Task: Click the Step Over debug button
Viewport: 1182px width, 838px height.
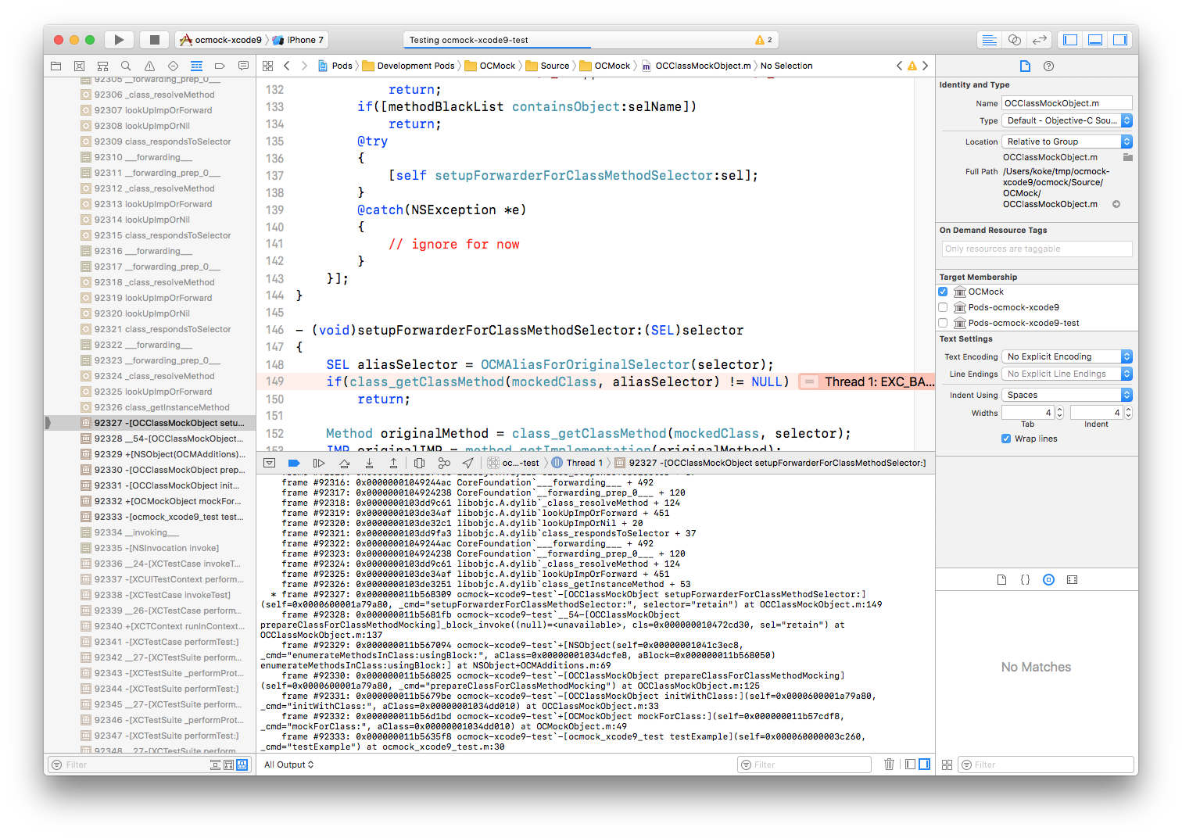Action: coord(344,463)
